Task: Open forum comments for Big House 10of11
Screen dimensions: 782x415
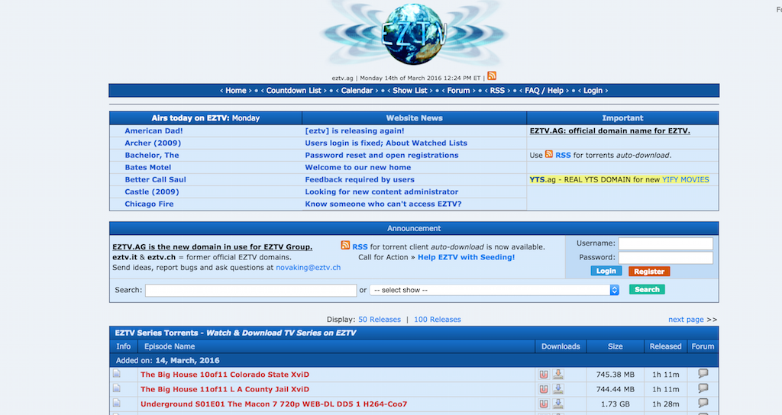Action: tap(703, 374)
